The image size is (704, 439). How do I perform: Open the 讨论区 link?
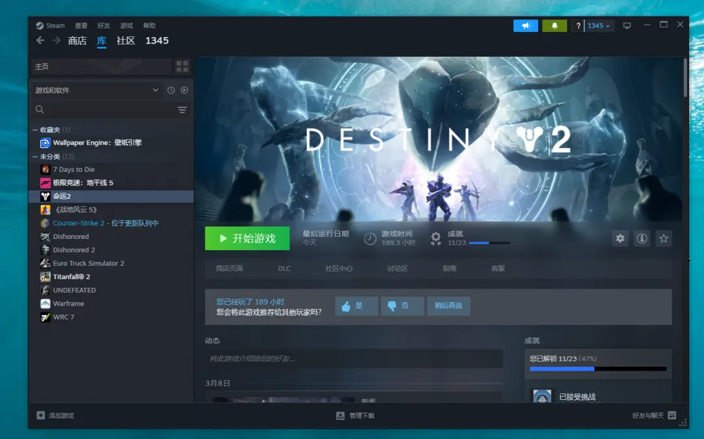point(398,268)
